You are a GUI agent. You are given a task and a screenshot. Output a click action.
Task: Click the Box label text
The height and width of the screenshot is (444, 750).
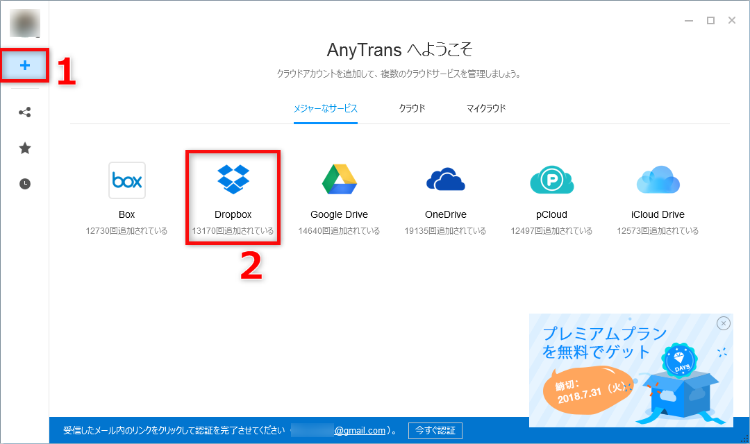pos(127,214)
